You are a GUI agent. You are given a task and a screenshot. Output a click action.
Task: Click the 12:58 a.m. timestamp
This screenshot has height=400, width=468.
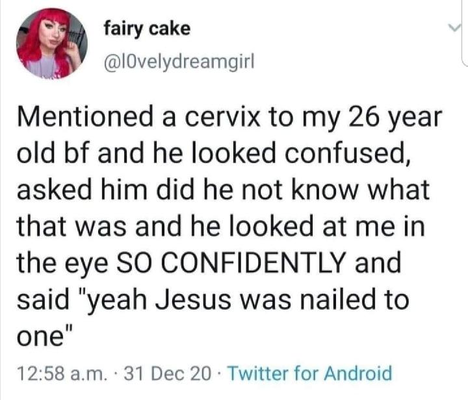[63, 374]
